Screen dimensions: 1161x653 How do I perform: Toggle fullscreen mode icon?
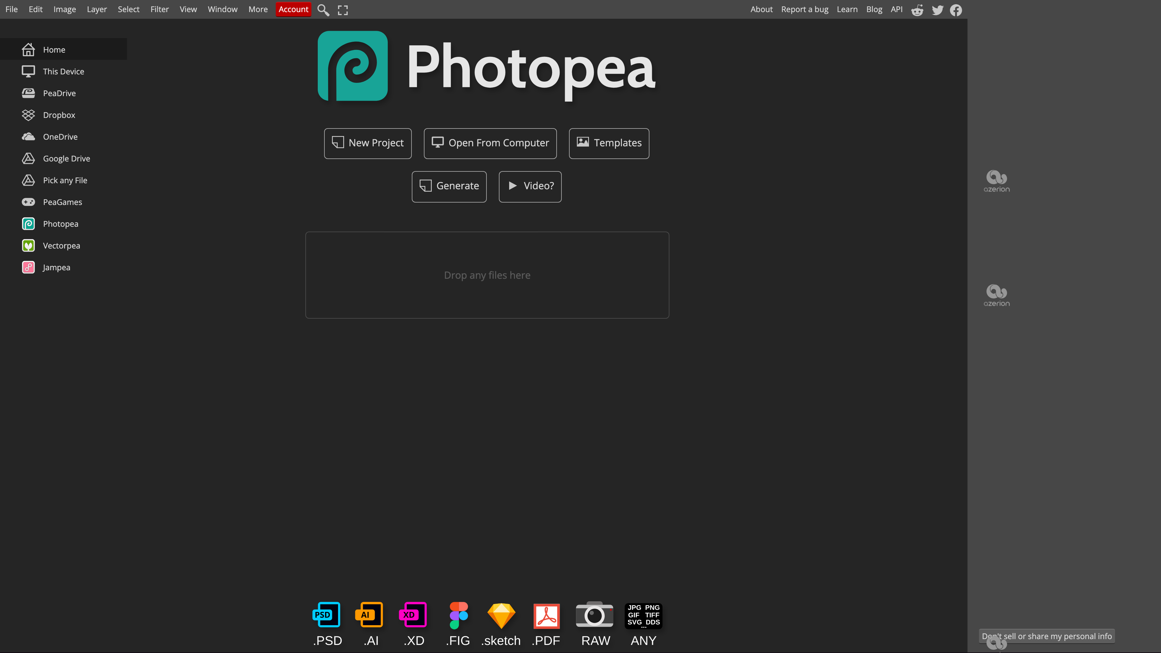pos(343,10)
